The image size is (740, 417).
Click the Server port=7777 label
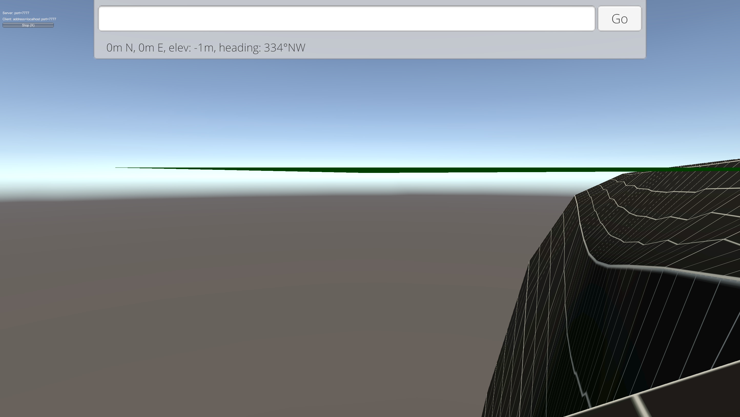click(x=16, y=13)
